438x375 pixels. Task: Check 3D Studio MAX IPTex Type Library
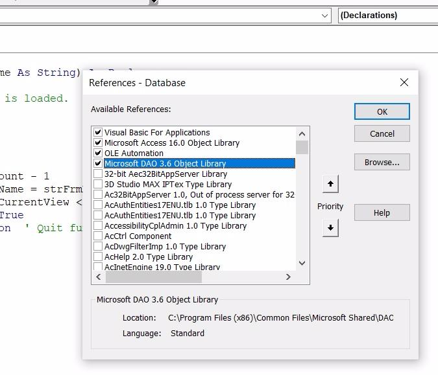pyautogui.click(x=98, y=184)
